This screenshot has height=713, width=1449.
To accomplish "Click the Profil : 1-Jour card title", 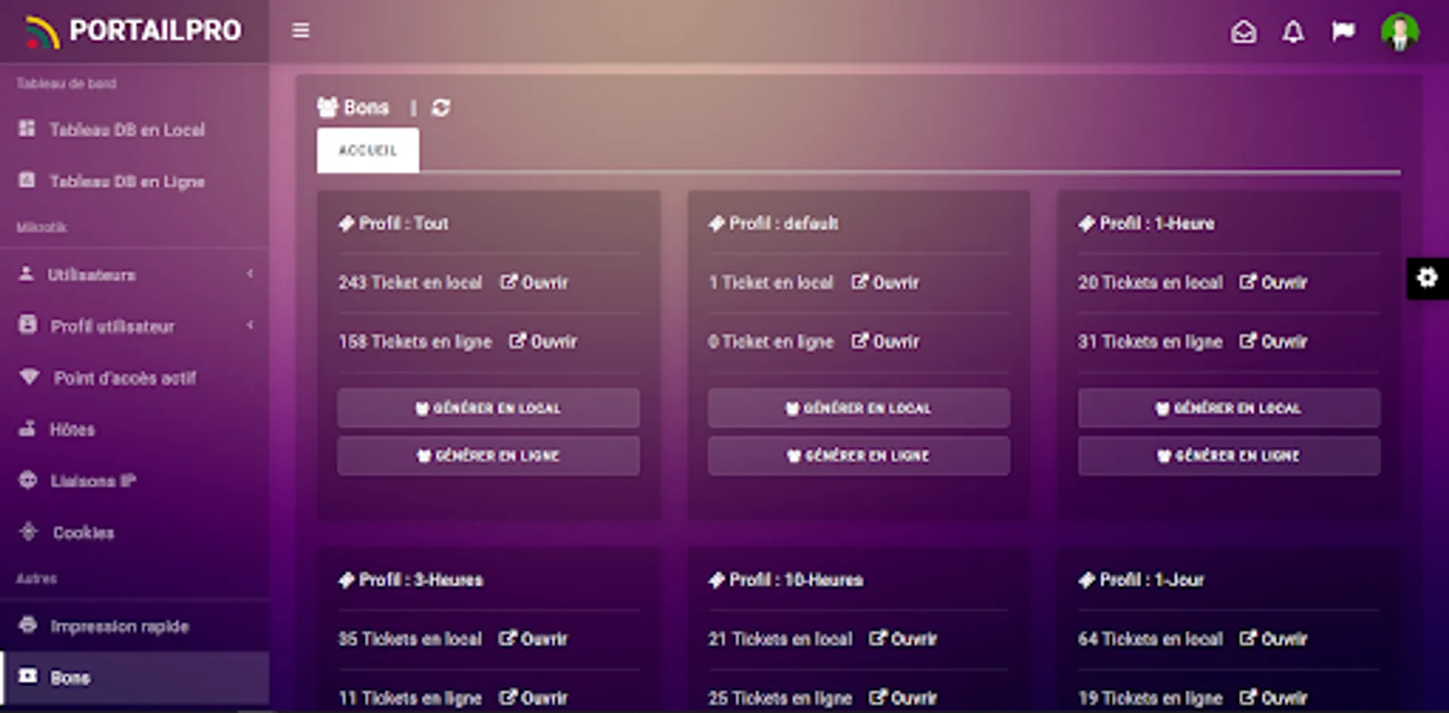I will 1152,580.
